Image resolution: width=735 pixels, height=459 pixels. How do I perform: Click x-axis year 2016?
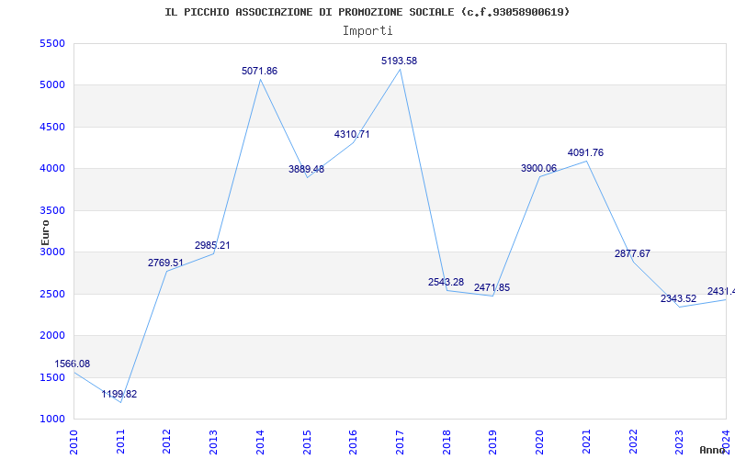354,442
